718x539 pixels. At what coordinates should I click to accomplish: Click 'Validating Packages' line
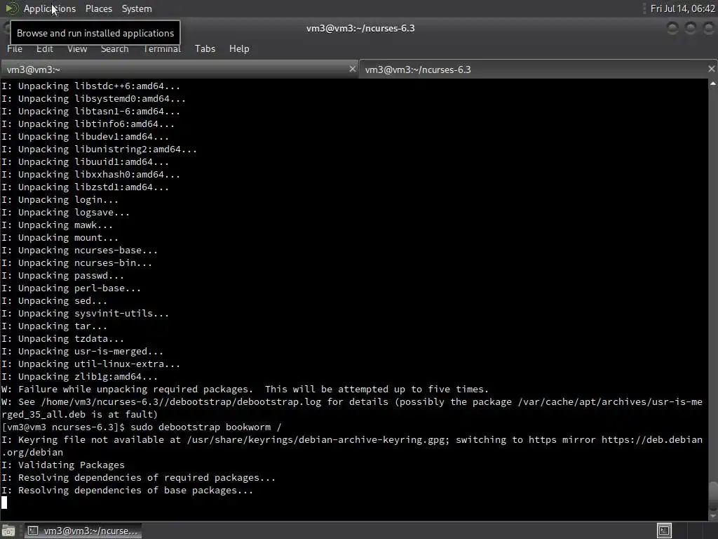tap(63, 465)
